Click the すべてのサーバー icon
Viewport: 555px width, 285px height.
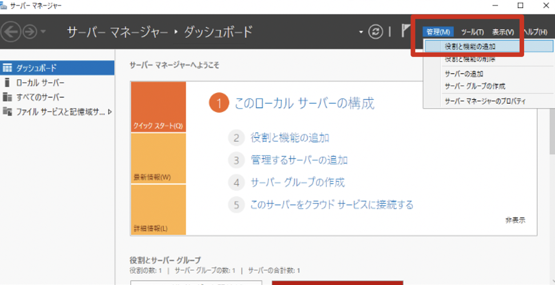(x=7, y=97)
